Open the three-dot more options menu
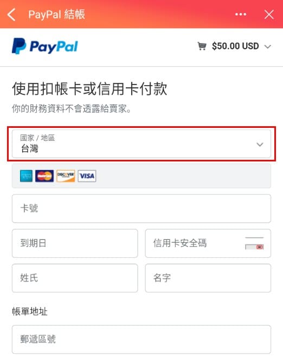The image size is (283, 357). [x=241, y=14]
